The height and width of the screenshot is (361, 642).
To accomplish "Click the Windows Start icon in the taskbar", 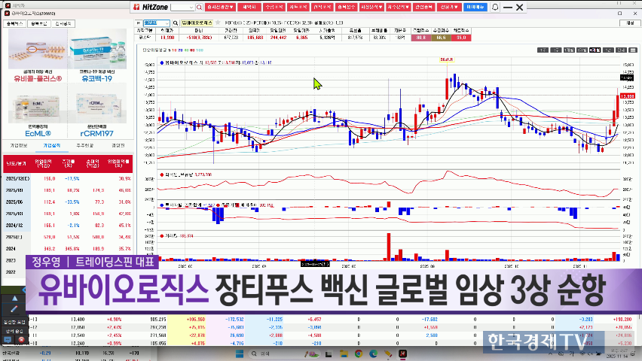I will (239, 353).
